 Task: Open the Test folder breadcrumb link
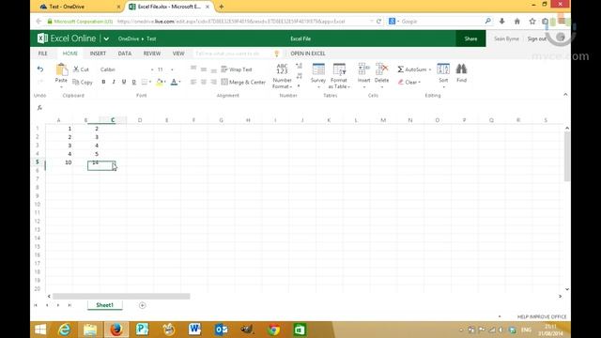tap(151, 38)
